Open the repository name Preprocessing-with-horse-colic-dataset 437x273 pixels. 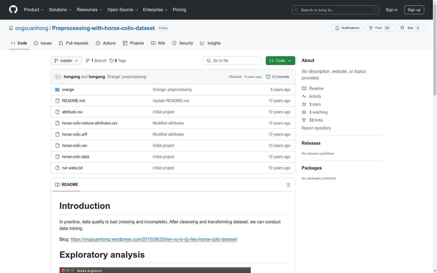click(103, 28)
